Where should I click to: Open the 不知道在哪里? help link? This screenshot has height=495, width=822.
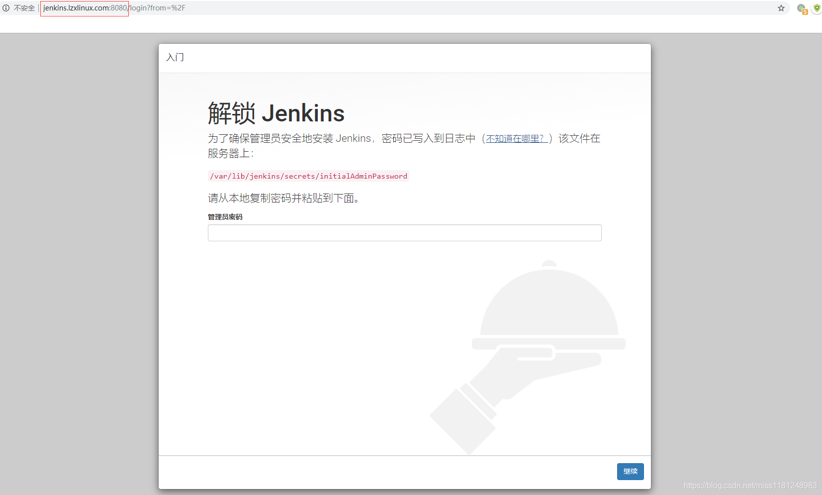coord(517,138)
